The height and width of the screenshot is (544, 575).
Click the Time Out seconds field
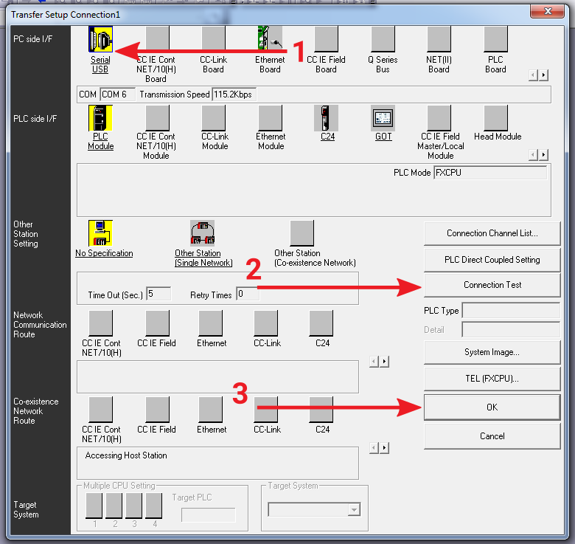[158, 294]
